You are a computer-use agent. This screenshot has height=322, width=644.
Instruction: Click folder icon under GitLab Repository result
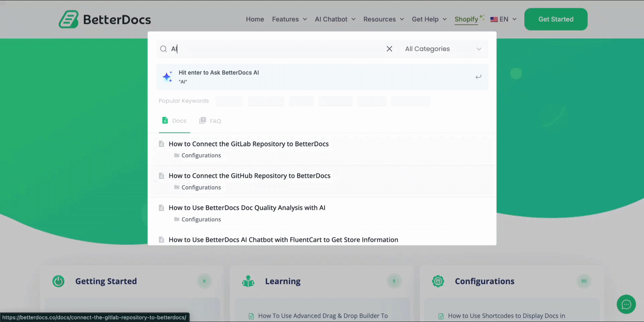(x=177, y=155)
